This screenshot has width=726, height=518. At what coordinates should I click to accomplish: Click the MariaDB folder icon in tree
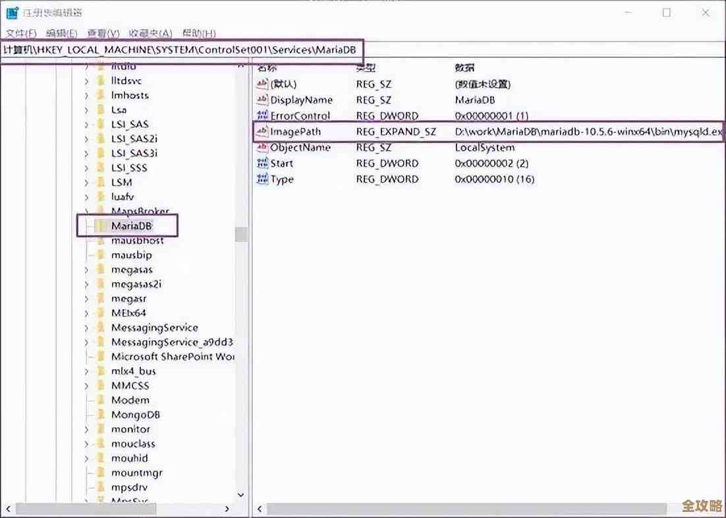(x=99, y=226)
